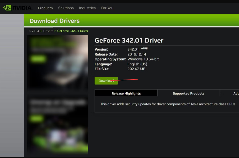Switch to the Supported Products tab
239x158 pixels.
[189, 93]
